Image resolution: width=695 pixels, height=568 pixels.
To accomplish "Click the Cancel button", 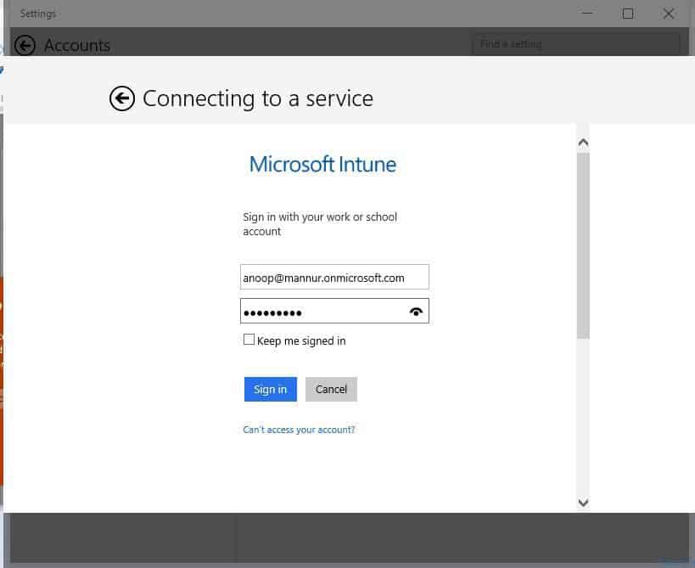I will pyautogui.click(x=331, y=390).
